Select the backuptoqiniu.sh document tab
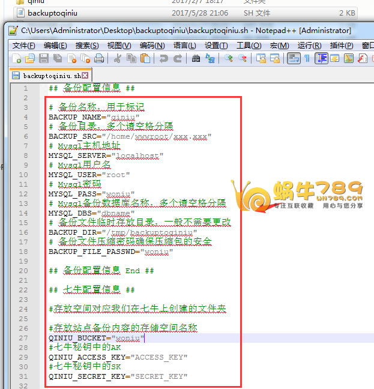 50,76
